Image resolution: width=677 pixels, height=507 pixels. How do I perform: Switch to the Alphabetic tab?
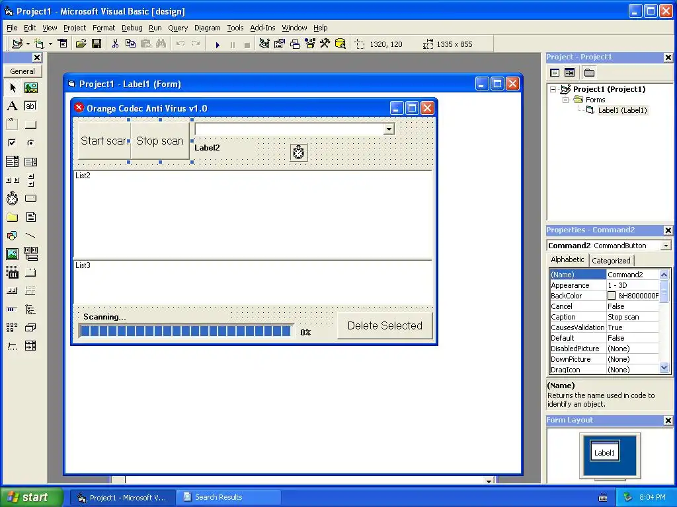pos(567,259)
